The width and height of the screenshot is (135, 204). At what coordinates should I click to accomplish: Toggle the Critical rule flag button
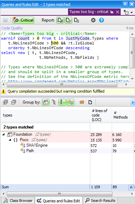24,20
